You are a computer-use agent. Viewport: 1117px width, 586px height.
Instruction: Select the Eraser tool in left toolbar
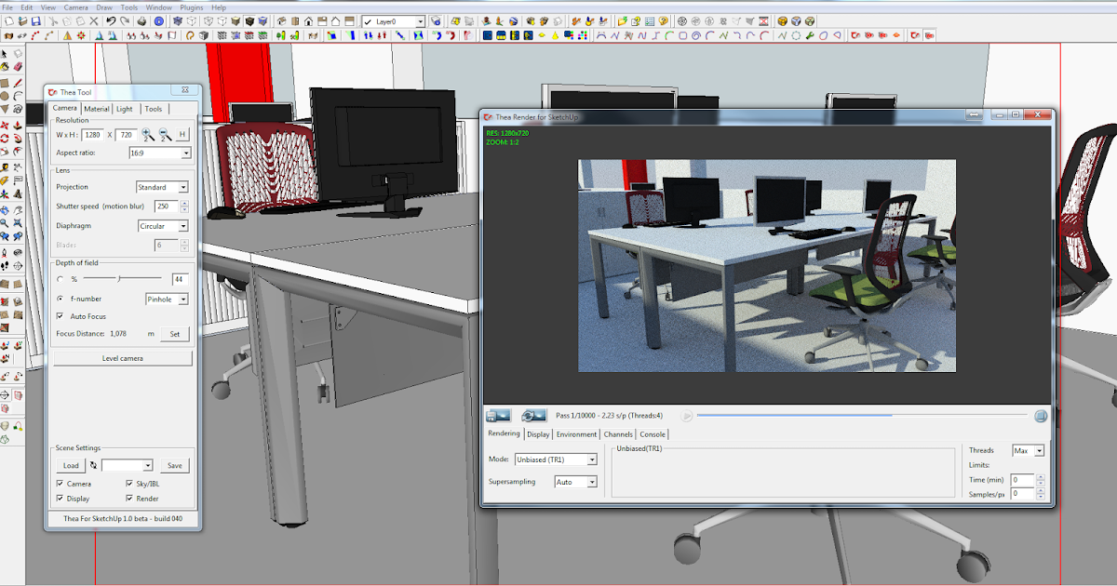[18, 67]
